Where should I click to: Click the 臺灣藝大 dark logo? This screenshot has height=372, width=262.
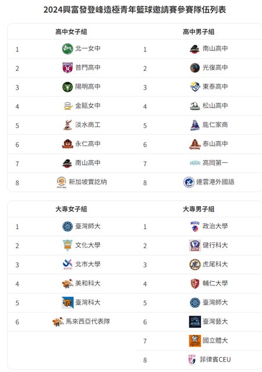point(195,321)
